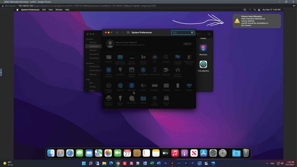
Task: Select Applications in Finder sidebar
Action: [x=94, y=46]
